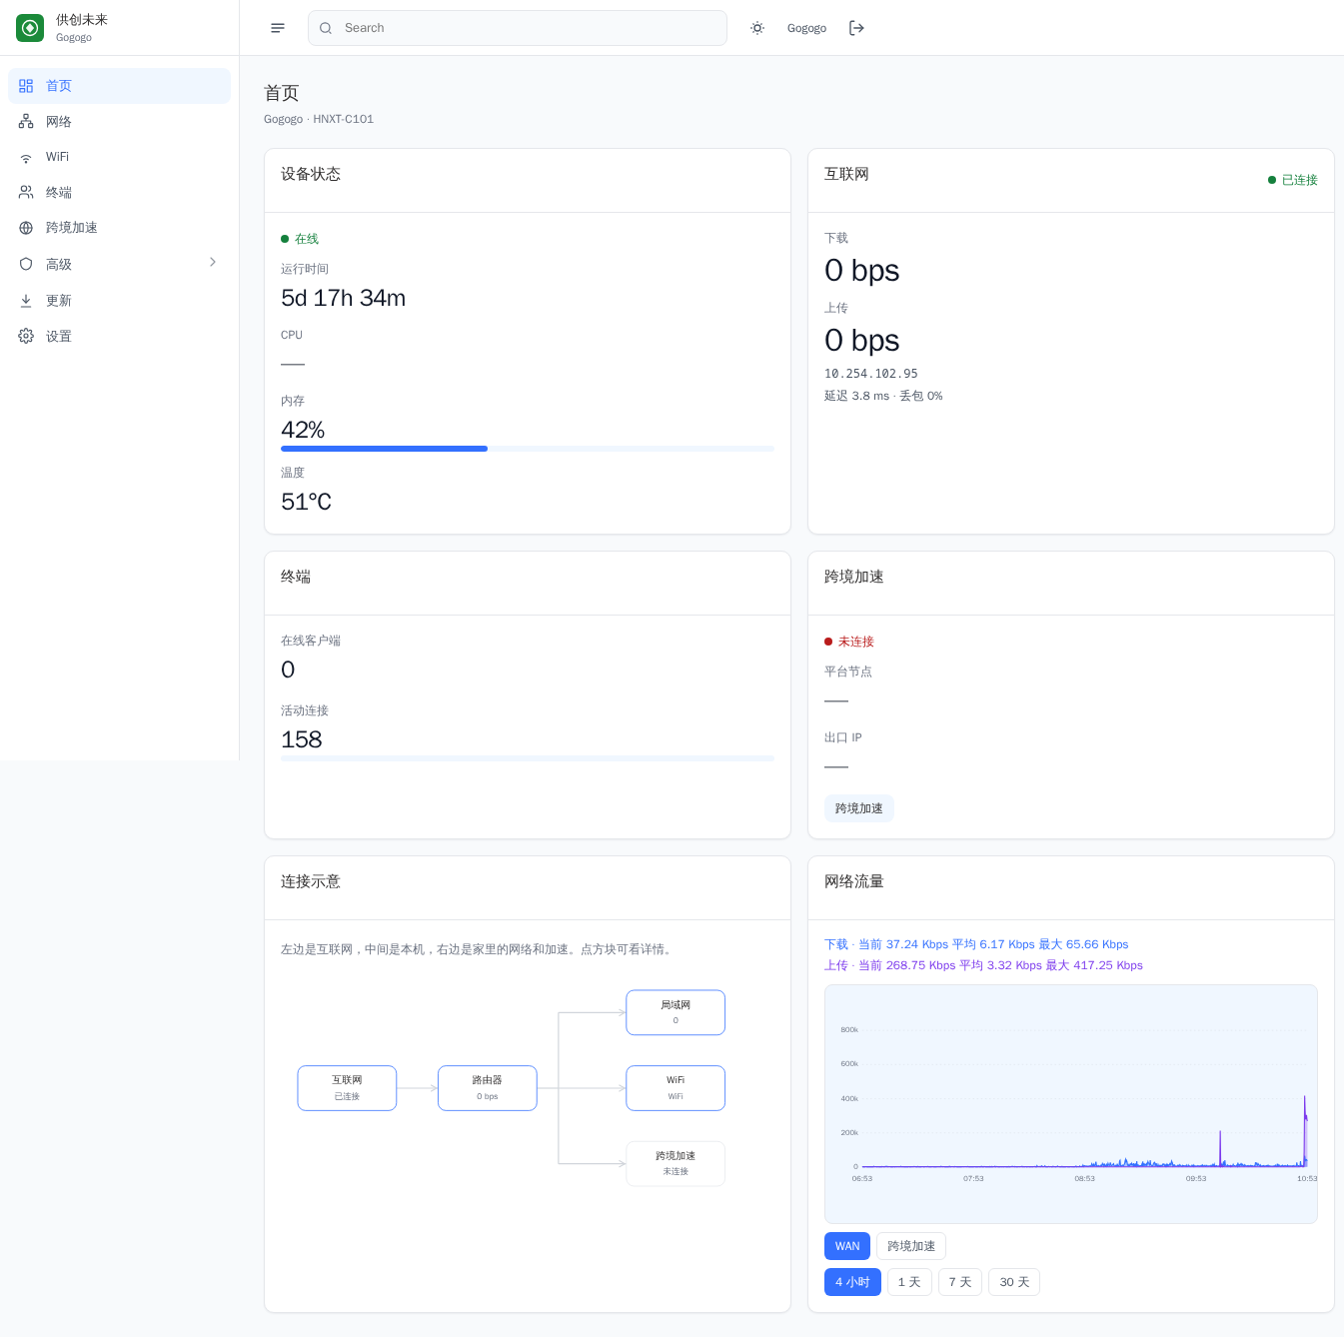Click the 活动连接 progress bar under 158
Viewport: 1344px width, 1337px height.
tap(528, 758)
